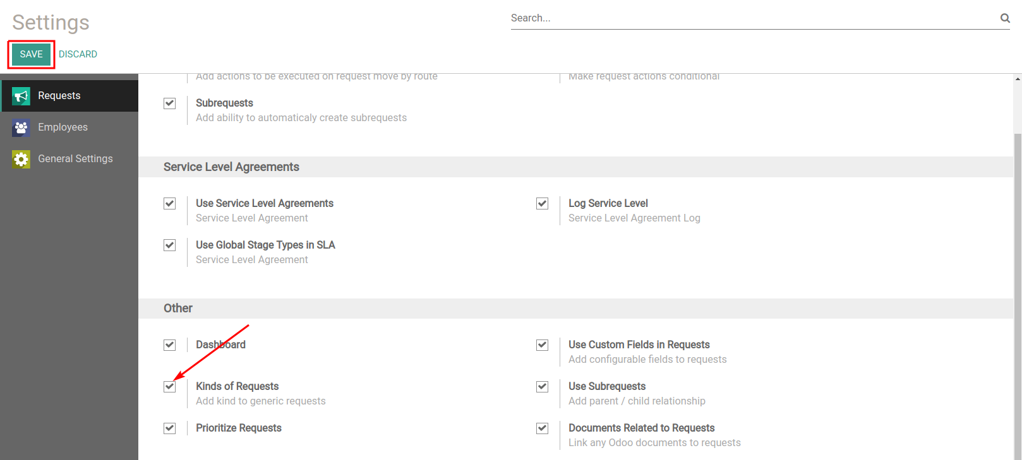Click the 'Settings' page title
Screen dimensions: 1022x460
(x=51, y=23)
